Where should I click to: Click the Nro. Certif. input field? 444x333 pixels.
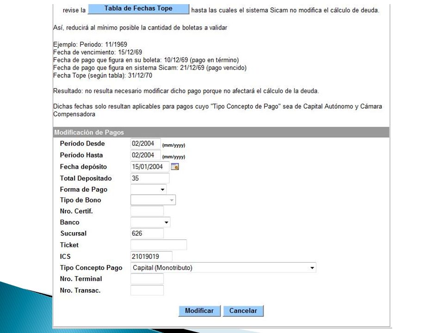[147, 211]
